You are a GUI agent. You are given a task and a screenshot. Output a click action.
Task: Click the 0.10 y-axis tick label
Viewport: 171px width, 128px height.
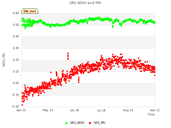tap(16, 72)
